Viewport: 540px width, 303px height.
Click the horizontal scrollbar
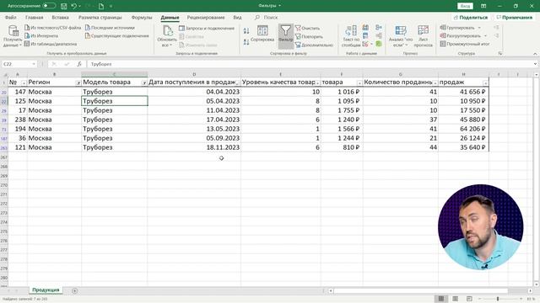[420, 290]
